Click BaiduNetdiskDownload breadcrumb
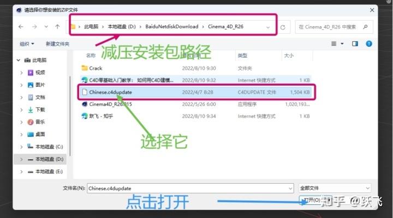 pos(172,27)
